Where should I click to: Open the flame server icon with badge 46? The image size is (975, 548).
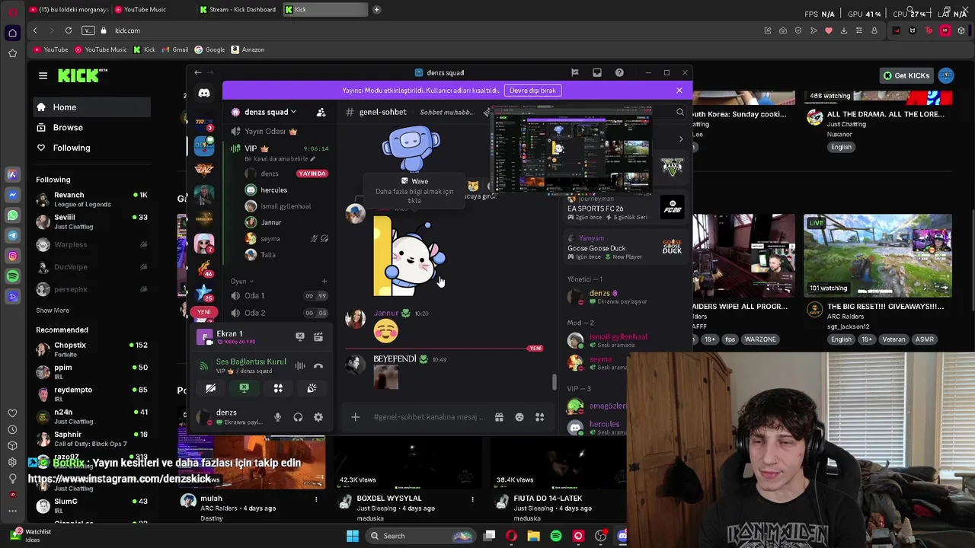tap(203, 268)
